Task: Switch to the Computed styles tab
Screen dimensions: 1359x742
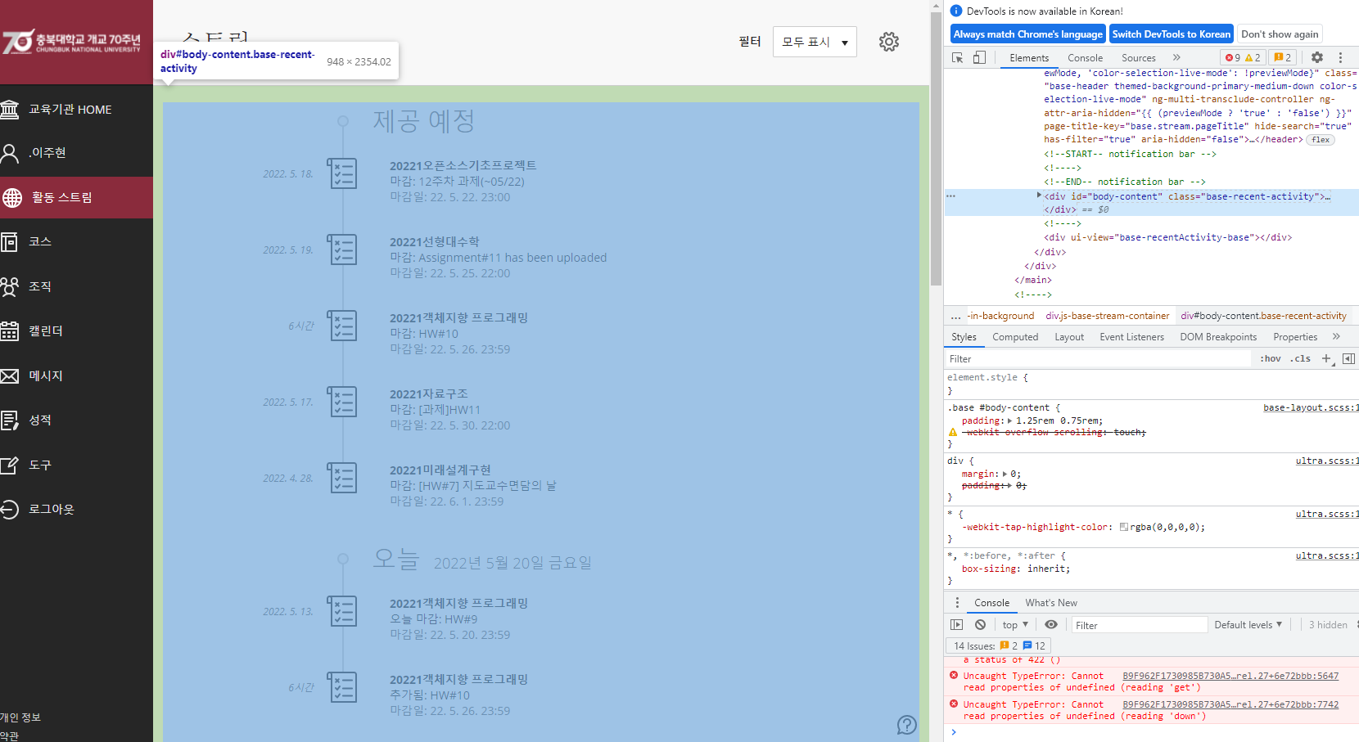Action: pyautogui.click(x=1015, y=336)
